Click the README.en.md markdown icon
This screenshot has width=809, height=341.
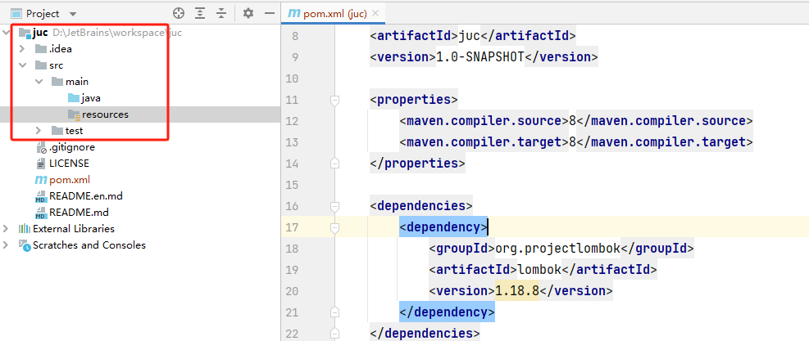(40, 196)
